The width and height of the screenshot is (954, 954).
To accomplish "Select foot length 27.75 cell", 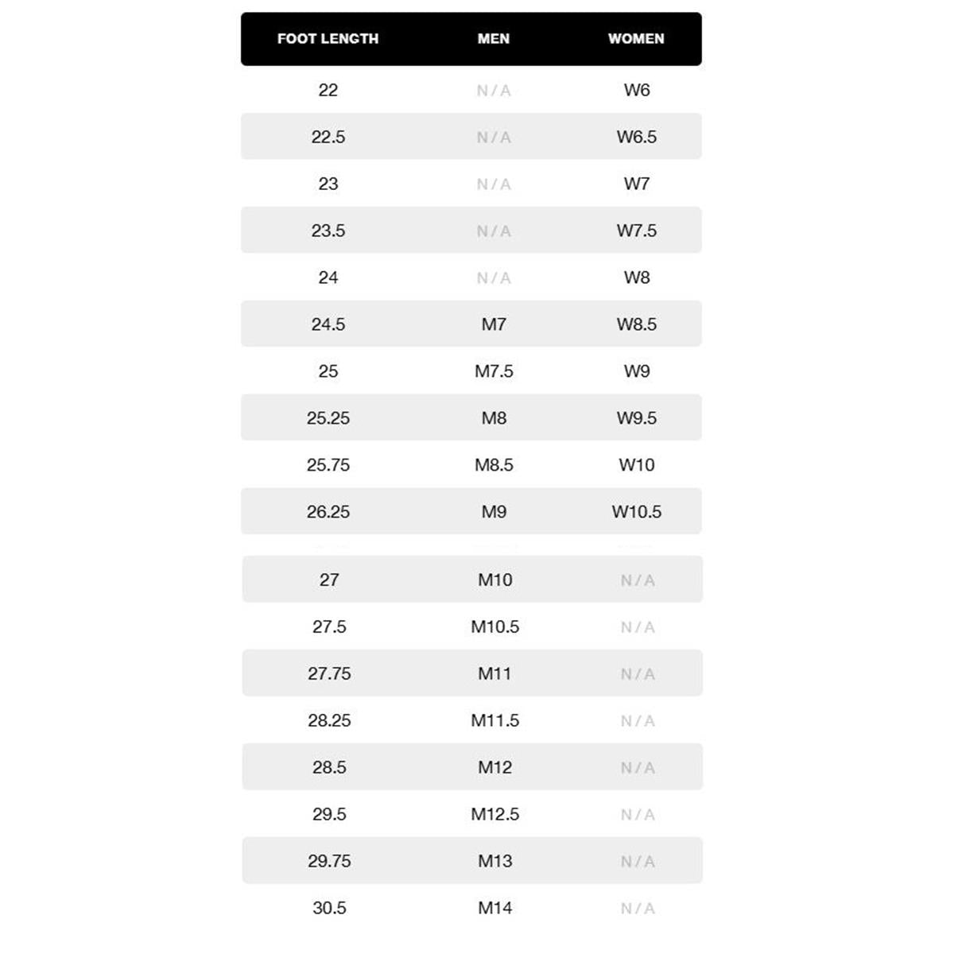I will point(329,673).
